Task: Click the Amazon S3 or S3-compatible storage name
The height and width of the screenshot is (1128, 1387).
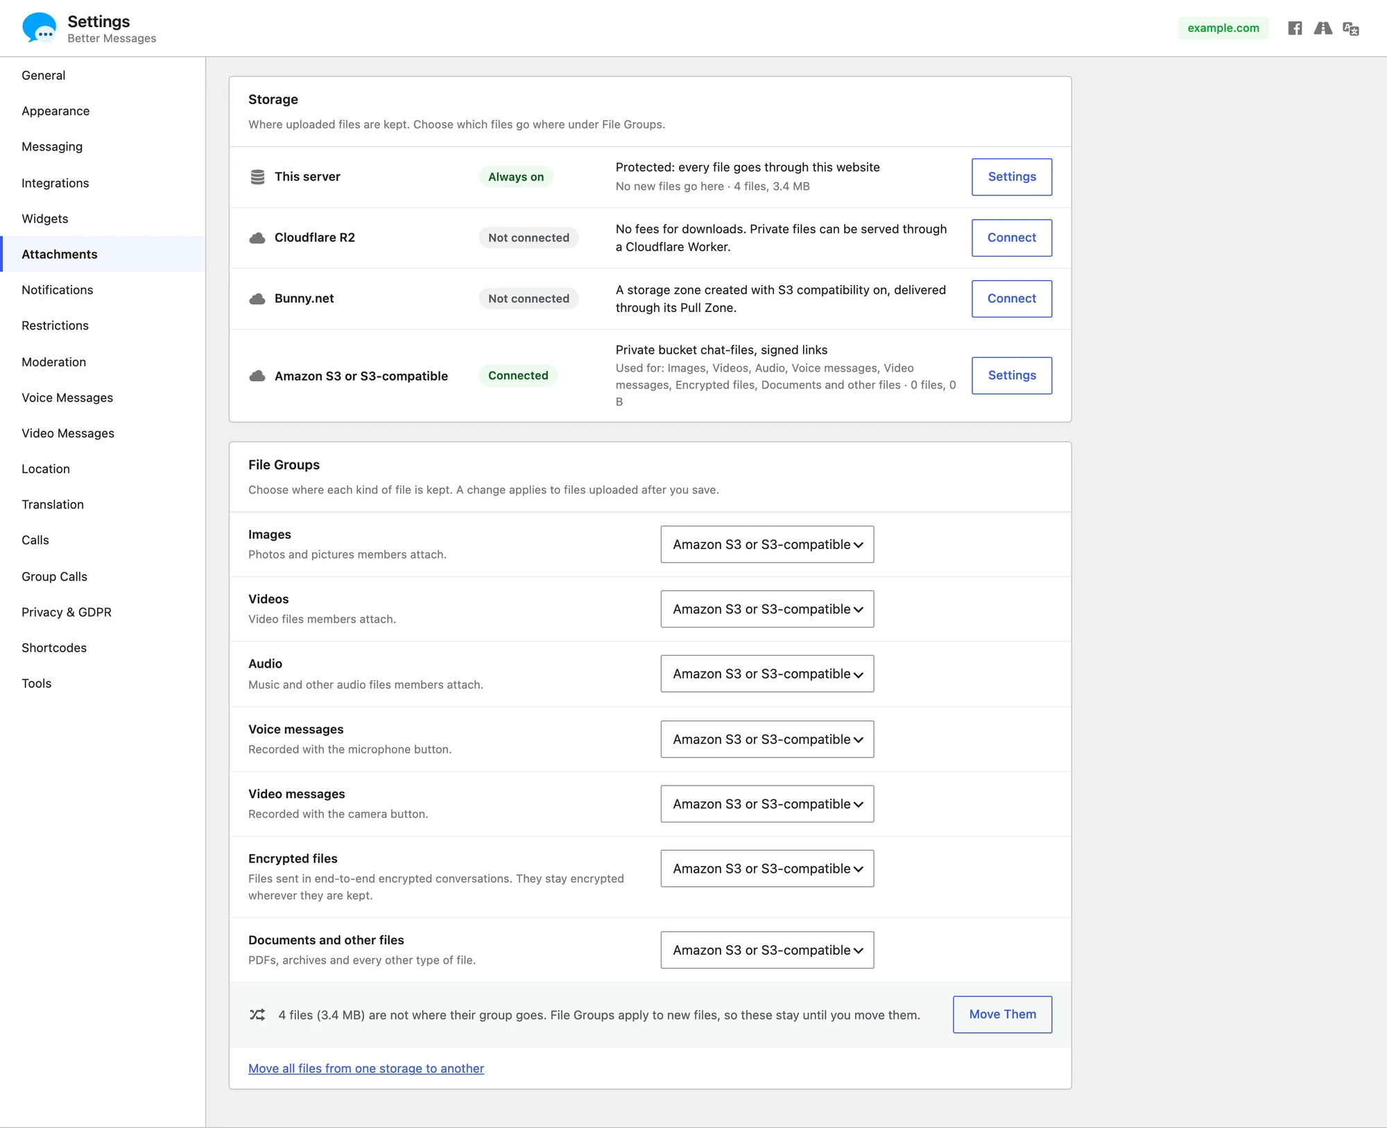Action: point(361,376)
